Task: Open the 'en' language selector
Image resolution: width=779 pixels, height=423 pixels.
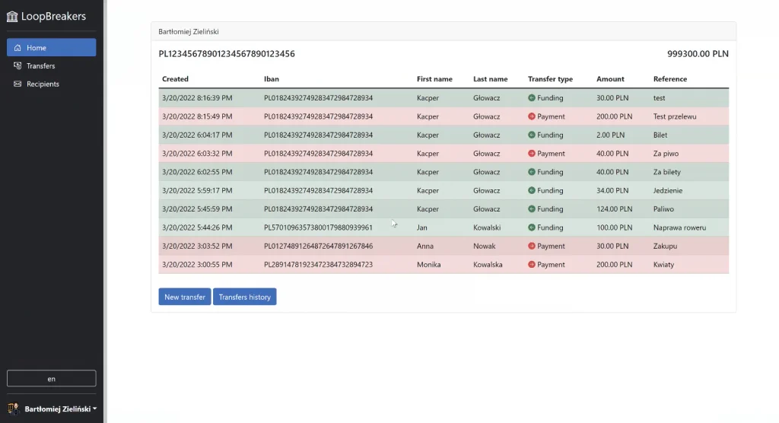Action: tap(51, 378)
